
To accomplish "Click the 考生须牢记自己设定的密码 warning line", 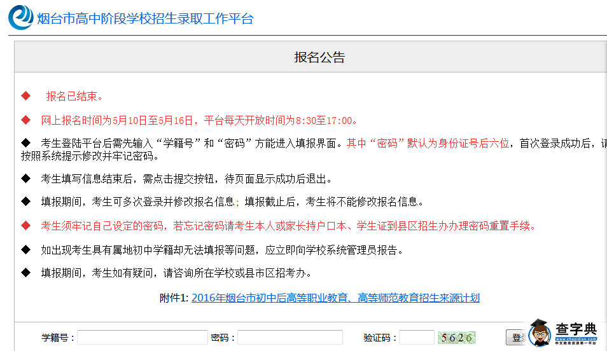I will point(288,226).
